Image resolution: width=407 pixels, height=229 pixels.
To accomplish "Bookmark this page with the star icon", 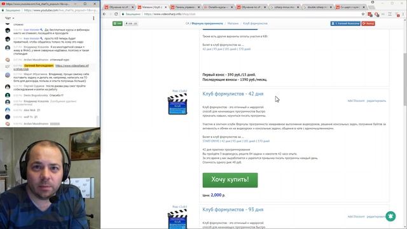I will [363, 14].
